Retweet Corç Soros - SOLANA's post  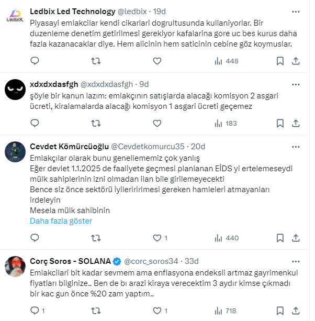96,311
